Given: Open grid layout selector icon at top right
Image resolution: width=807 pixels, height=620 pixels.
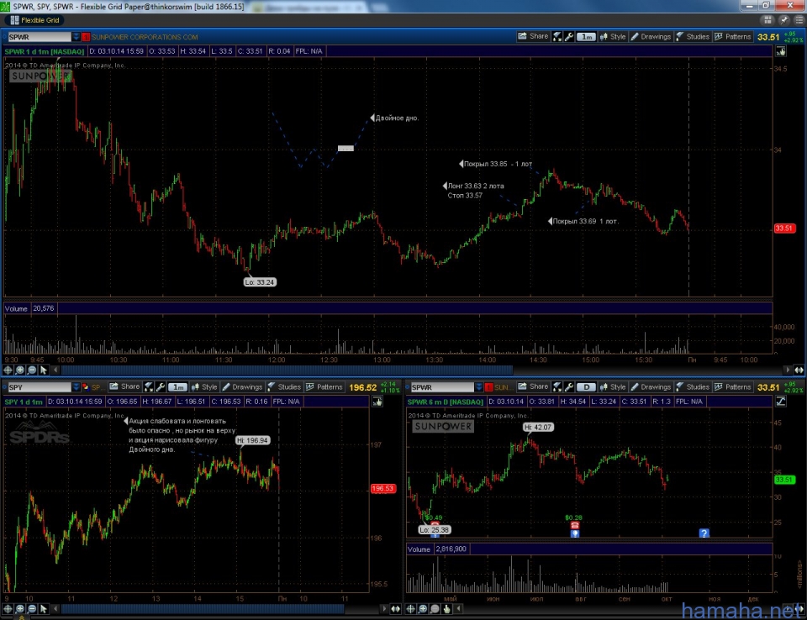Looking at the screenshot, I should click(x=767, y=20).
